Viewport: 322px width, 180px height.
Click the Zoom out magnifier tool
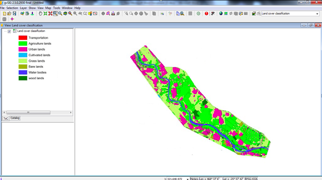click(60, 14)
